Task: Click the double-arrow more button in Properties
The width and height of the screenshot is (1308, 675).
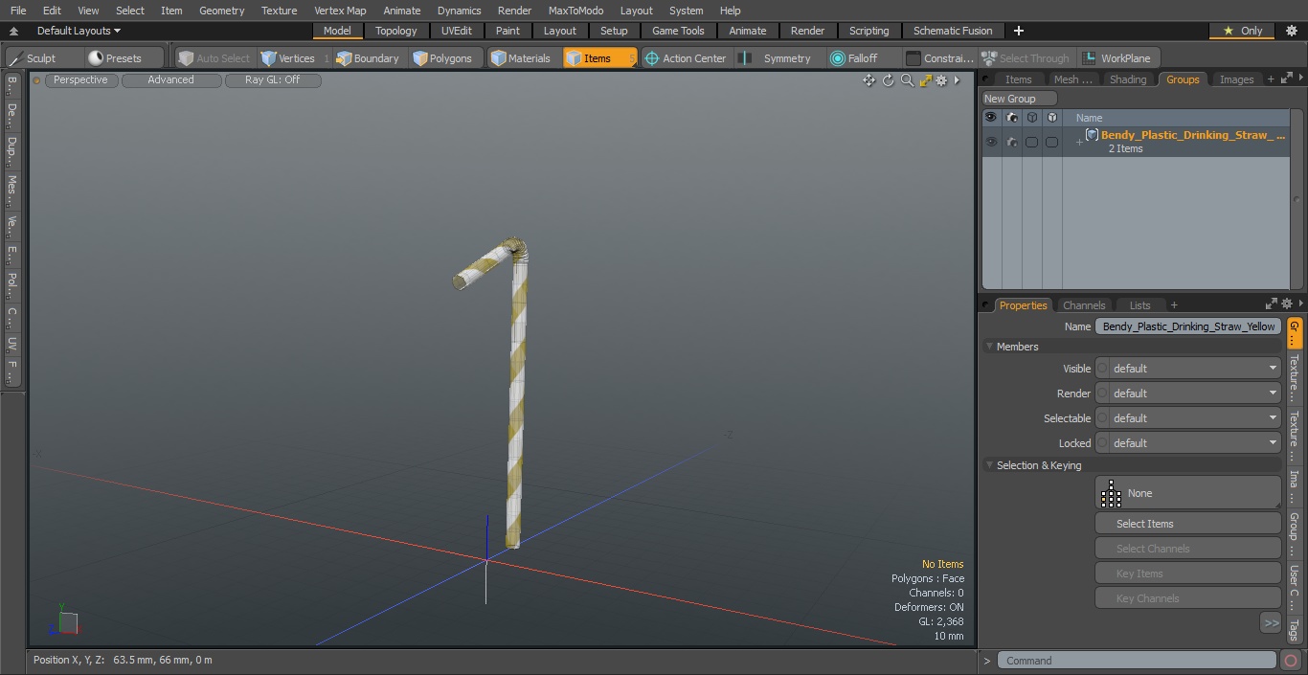Action: (1271, 623)
